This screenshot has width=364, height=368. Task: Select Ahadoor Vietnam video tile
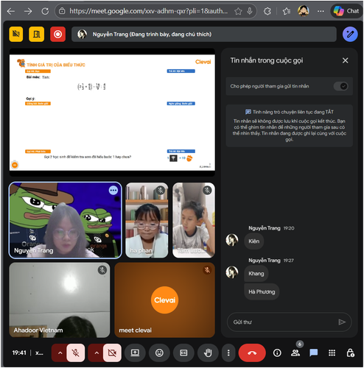[x=60, y=300]
